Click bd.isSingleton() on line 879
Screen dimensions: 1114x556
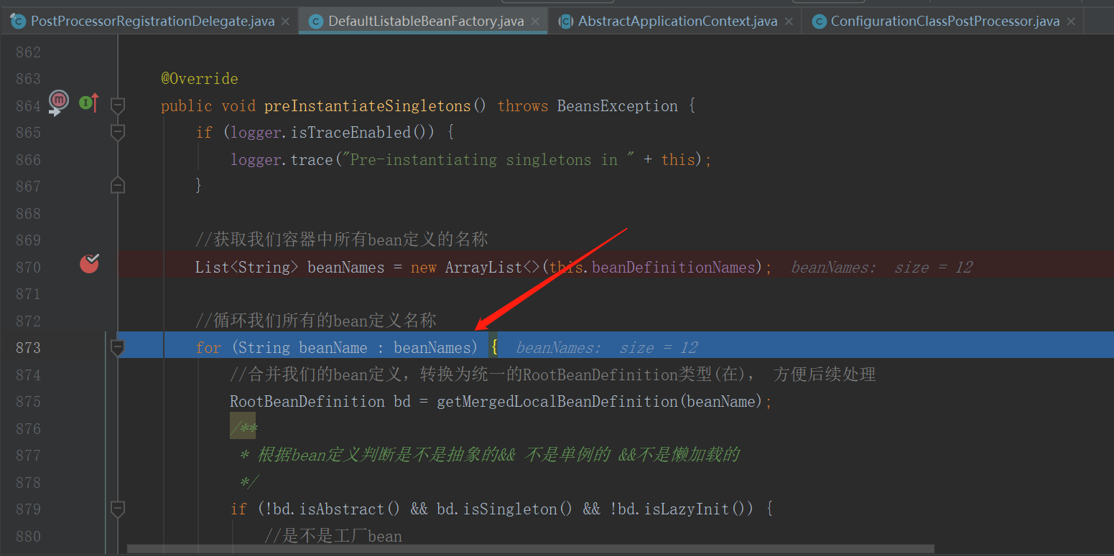(506, 509)
